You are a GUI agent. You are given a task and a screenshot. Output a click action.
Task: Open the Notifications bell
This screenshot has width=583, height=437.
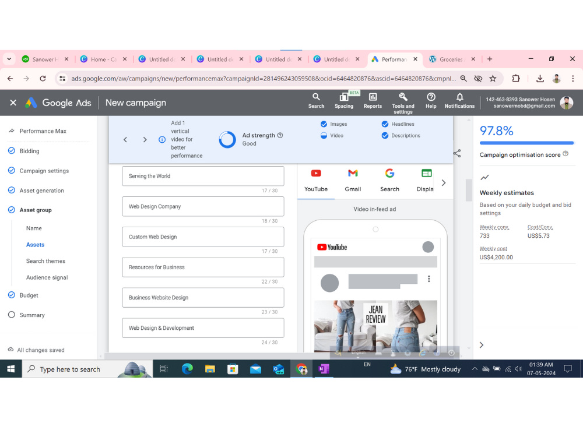pos(459,101)
